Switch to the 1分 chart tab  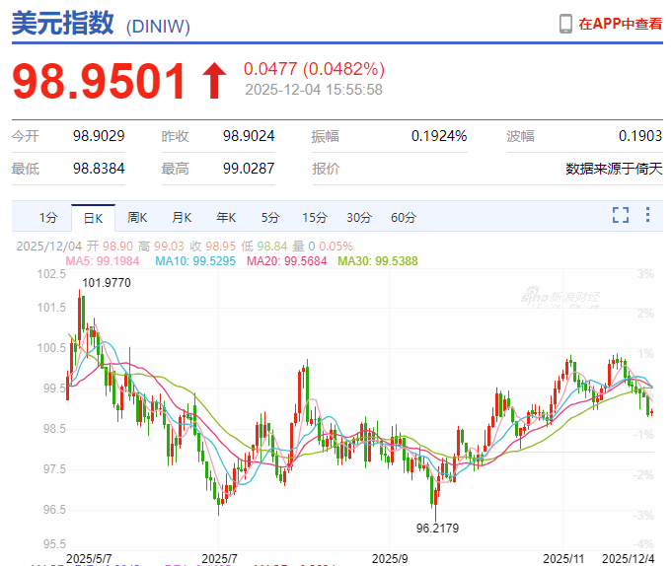[48, 217]
